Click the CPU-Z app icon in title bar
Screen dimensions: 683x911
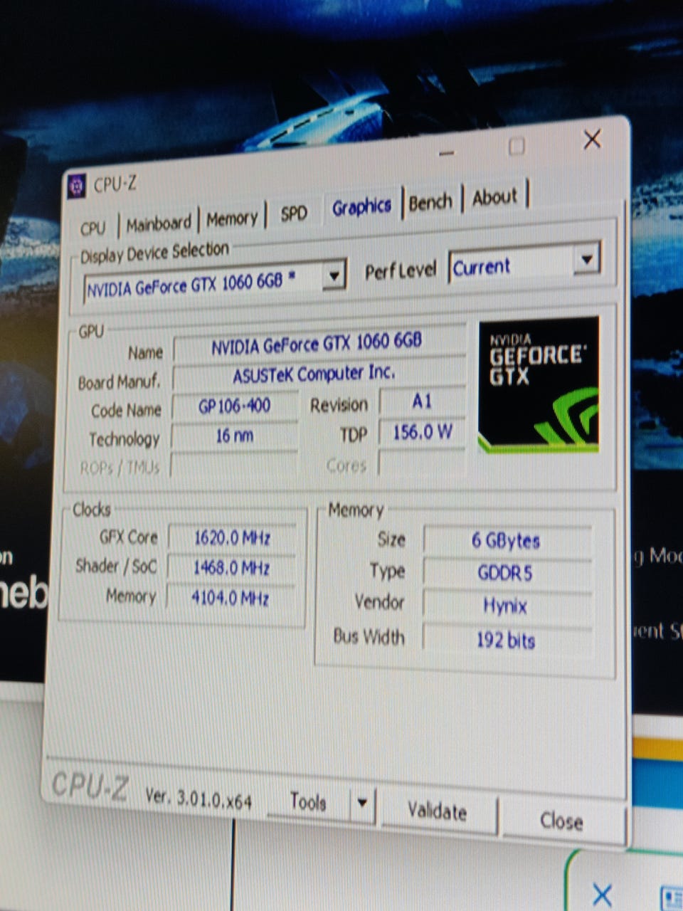click(76, 186)
